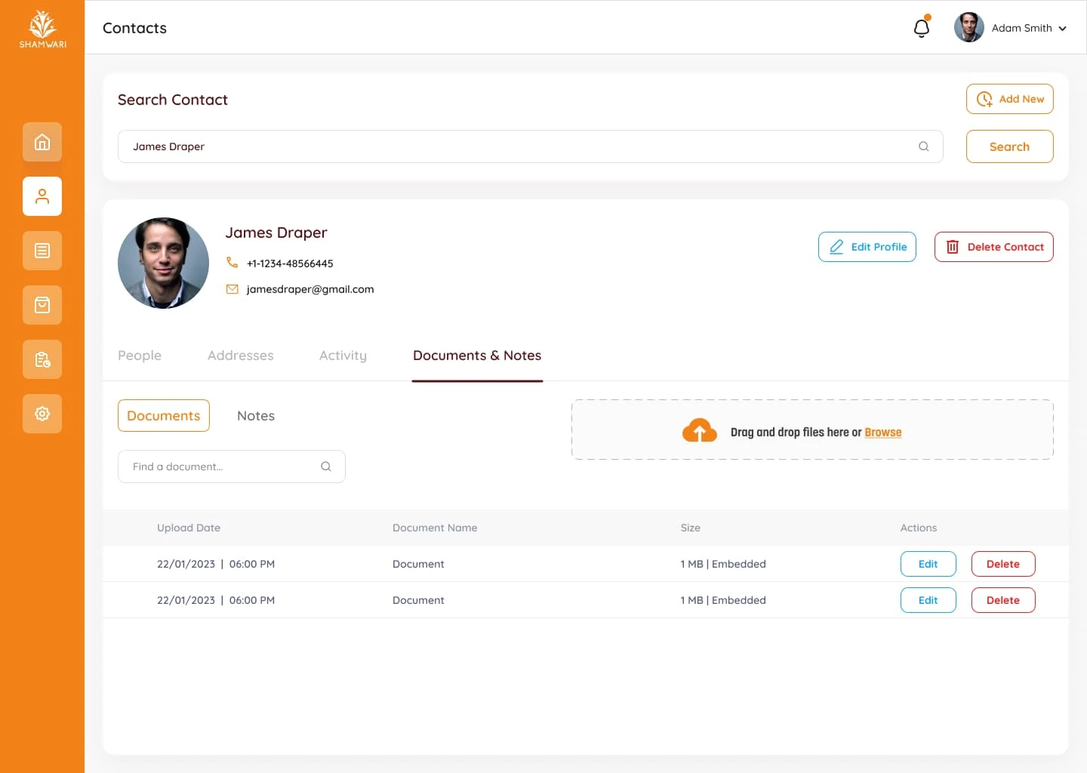Switch to the Addresses tab
1087x773 pixels.
[x=240, y=356]
